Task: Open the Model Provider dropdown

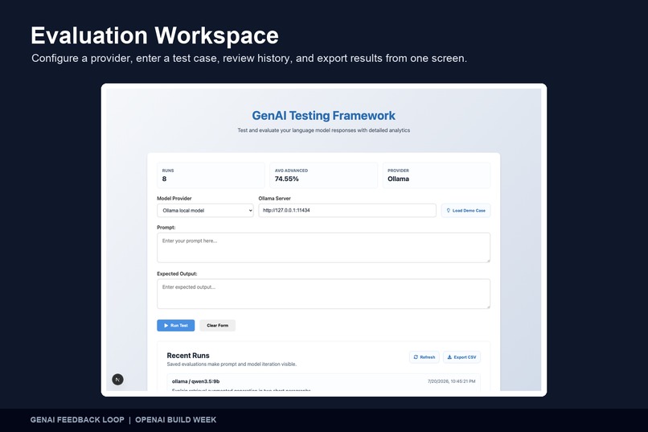Action: [205, 211]
